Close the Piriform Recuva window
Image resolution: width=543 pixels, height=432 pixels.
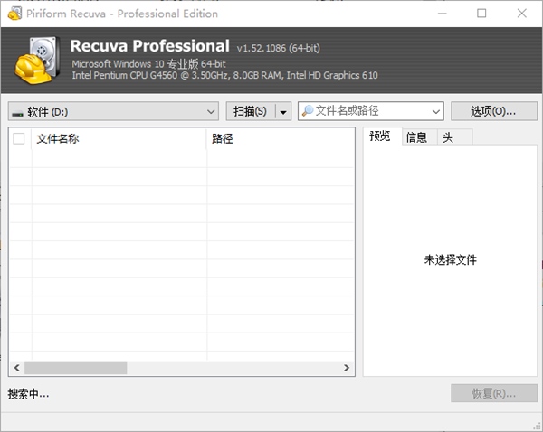pyautogui.click(x=522, y=14)
